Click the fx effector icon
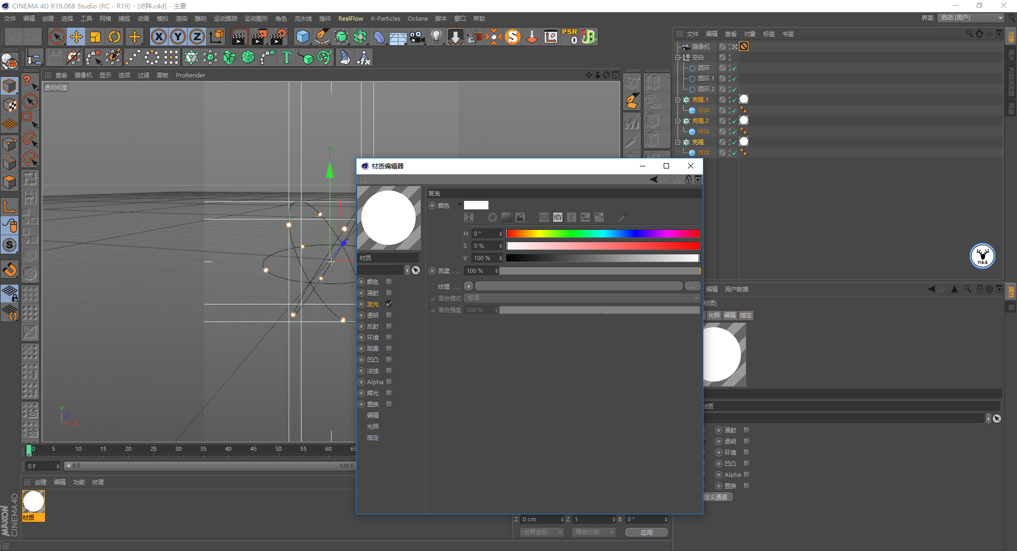1017x551 pixels. point(364,57)
